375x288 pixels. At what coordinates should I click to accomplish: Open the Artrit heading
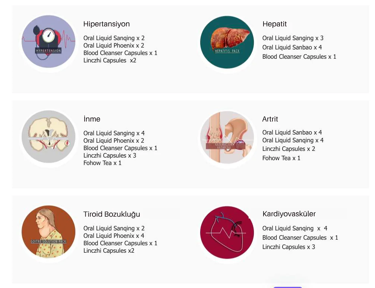(270, 119)
